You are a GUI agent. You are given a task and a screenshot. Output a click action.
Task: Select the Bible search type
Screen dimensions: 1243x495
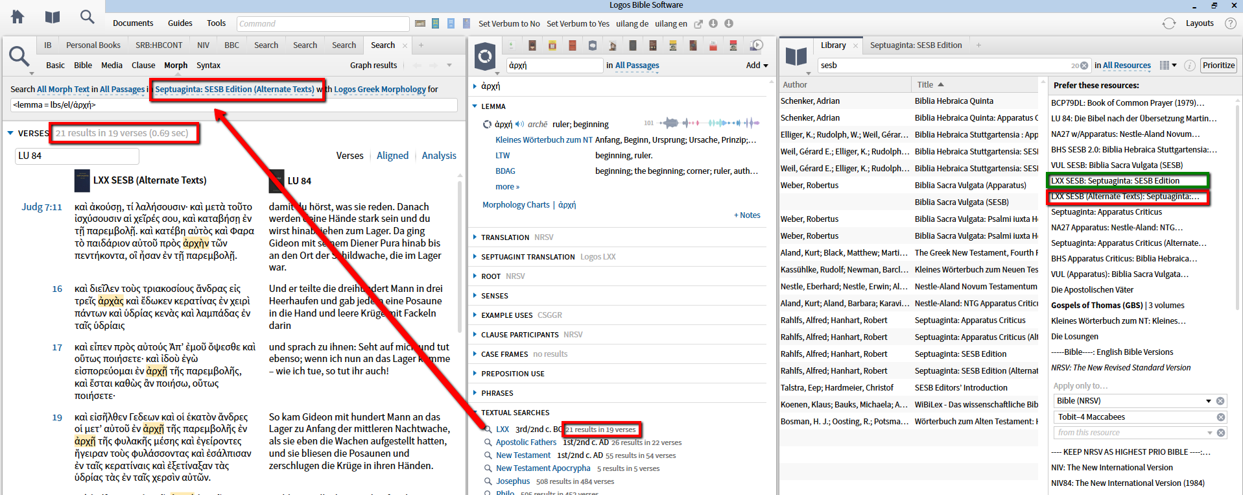pyautogui.click(x=83, y=66)
